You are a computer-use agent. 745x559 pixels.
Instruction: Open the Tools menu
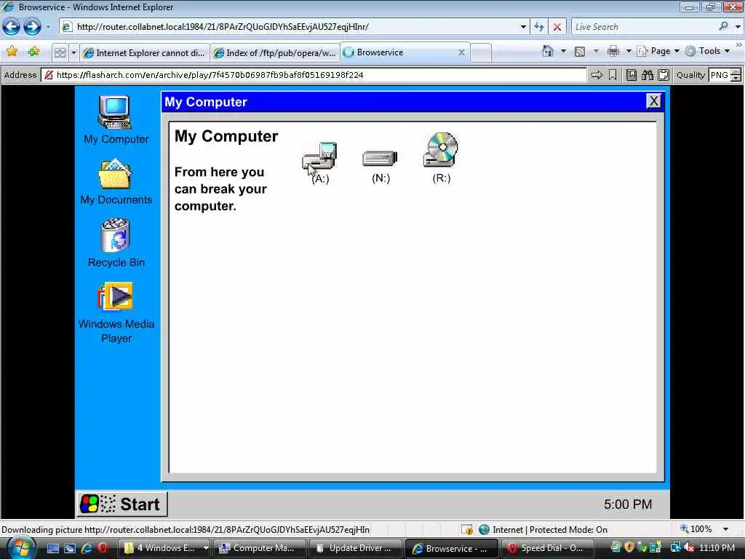pos(707,51)
